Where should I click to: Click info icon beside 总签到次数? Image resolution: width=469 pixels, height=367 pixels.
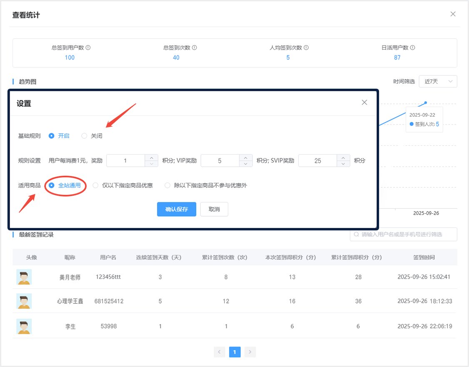[195, 47]
